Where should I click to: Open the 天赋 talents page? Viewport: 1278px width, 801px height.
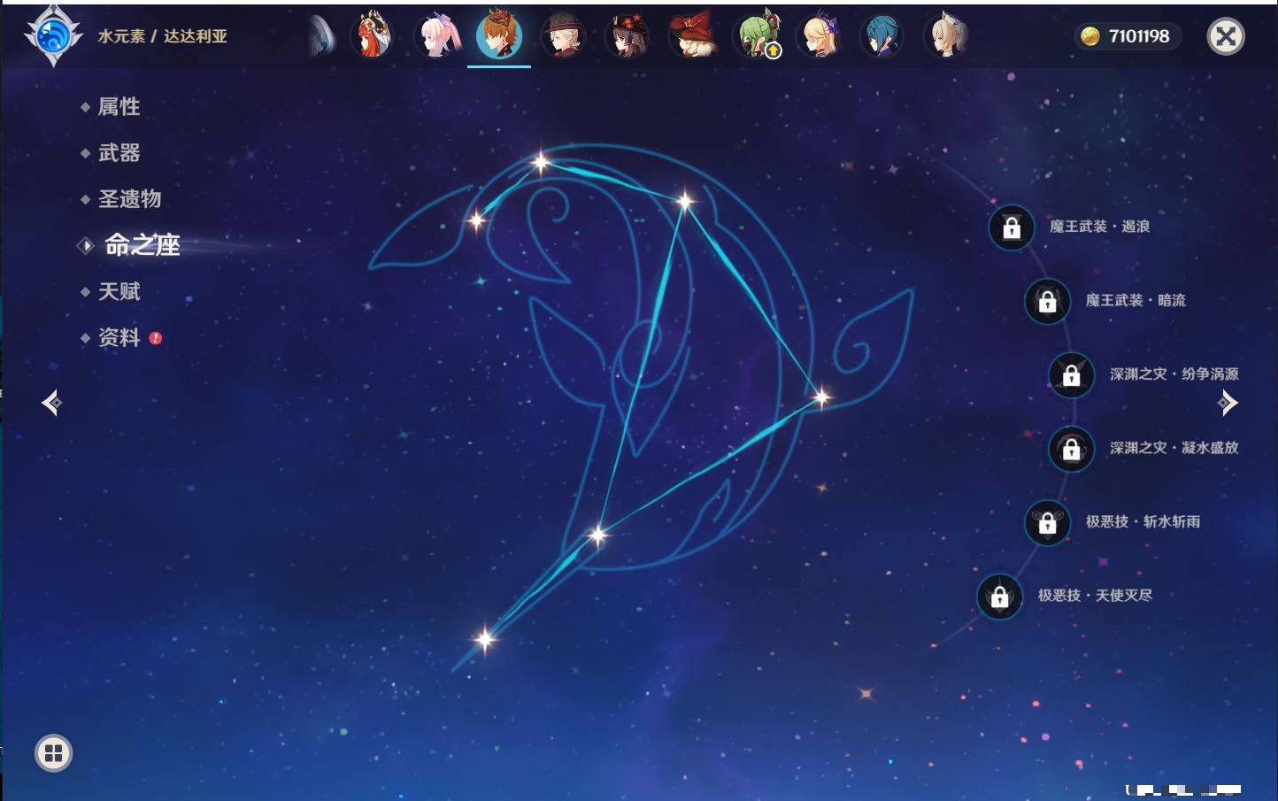(119, 291)
